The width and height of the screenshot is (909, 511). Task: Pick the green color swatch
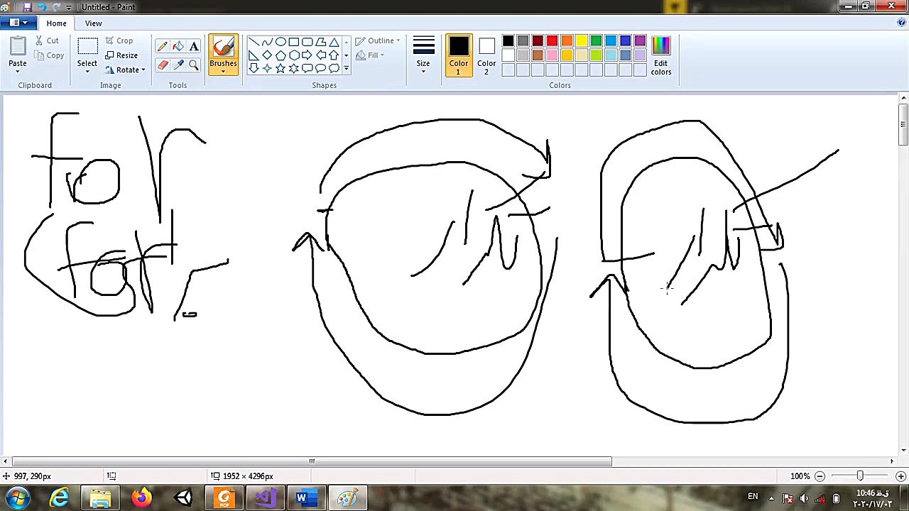597,41
